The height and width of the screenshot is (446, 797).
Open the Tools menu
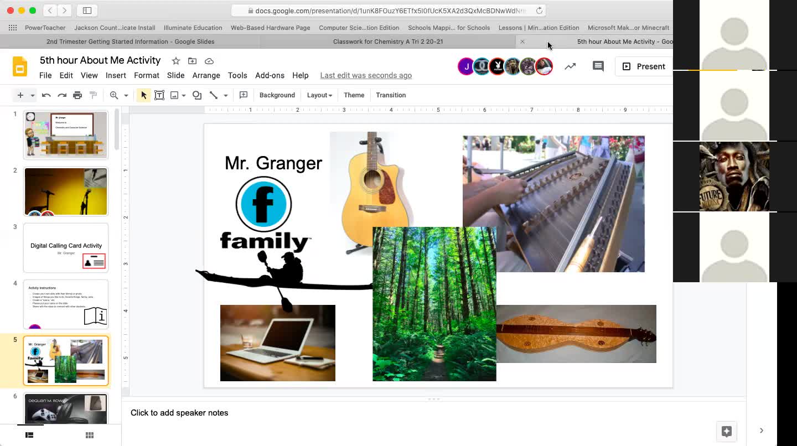pyautogui.click(x=237, y=75)
